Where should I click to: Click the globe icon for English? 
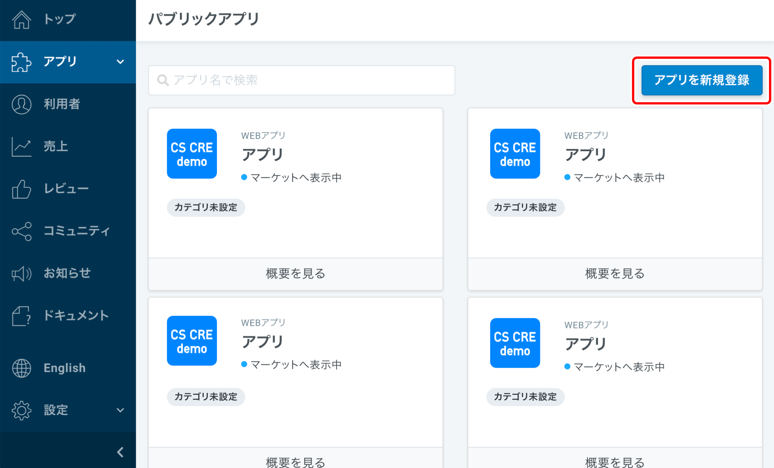[22, 368]
